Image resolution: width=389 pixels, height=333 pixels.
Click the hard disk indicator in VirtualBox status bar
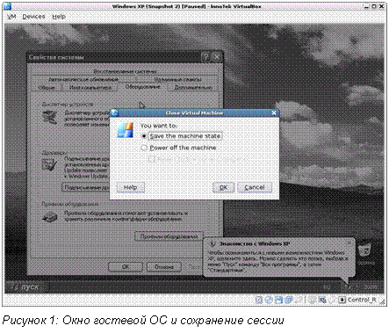(x=259, y=300)
